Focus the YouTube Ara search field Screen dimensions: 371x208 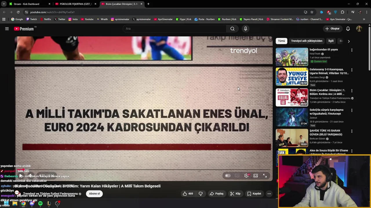[x=175, y=29]
